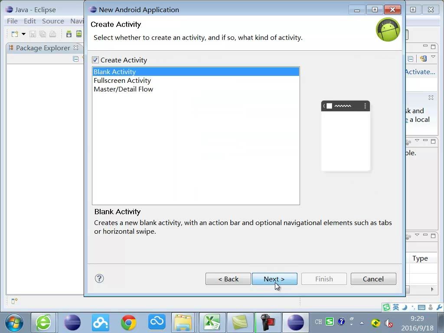444x333 pixels.
Task: Open view menu triangle in outline panel
Action: click(x=417, y=140)
